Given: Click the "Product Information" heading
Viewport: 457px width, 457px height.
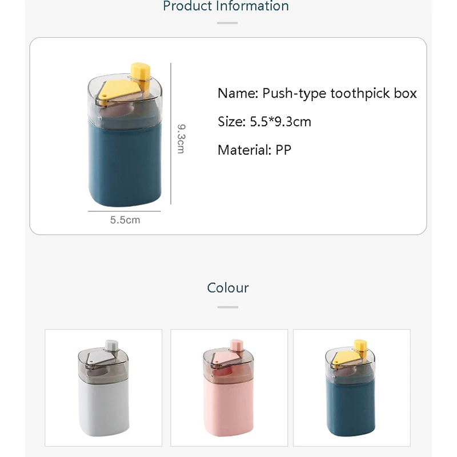Looking at the screenshot, I should (226, 7).
